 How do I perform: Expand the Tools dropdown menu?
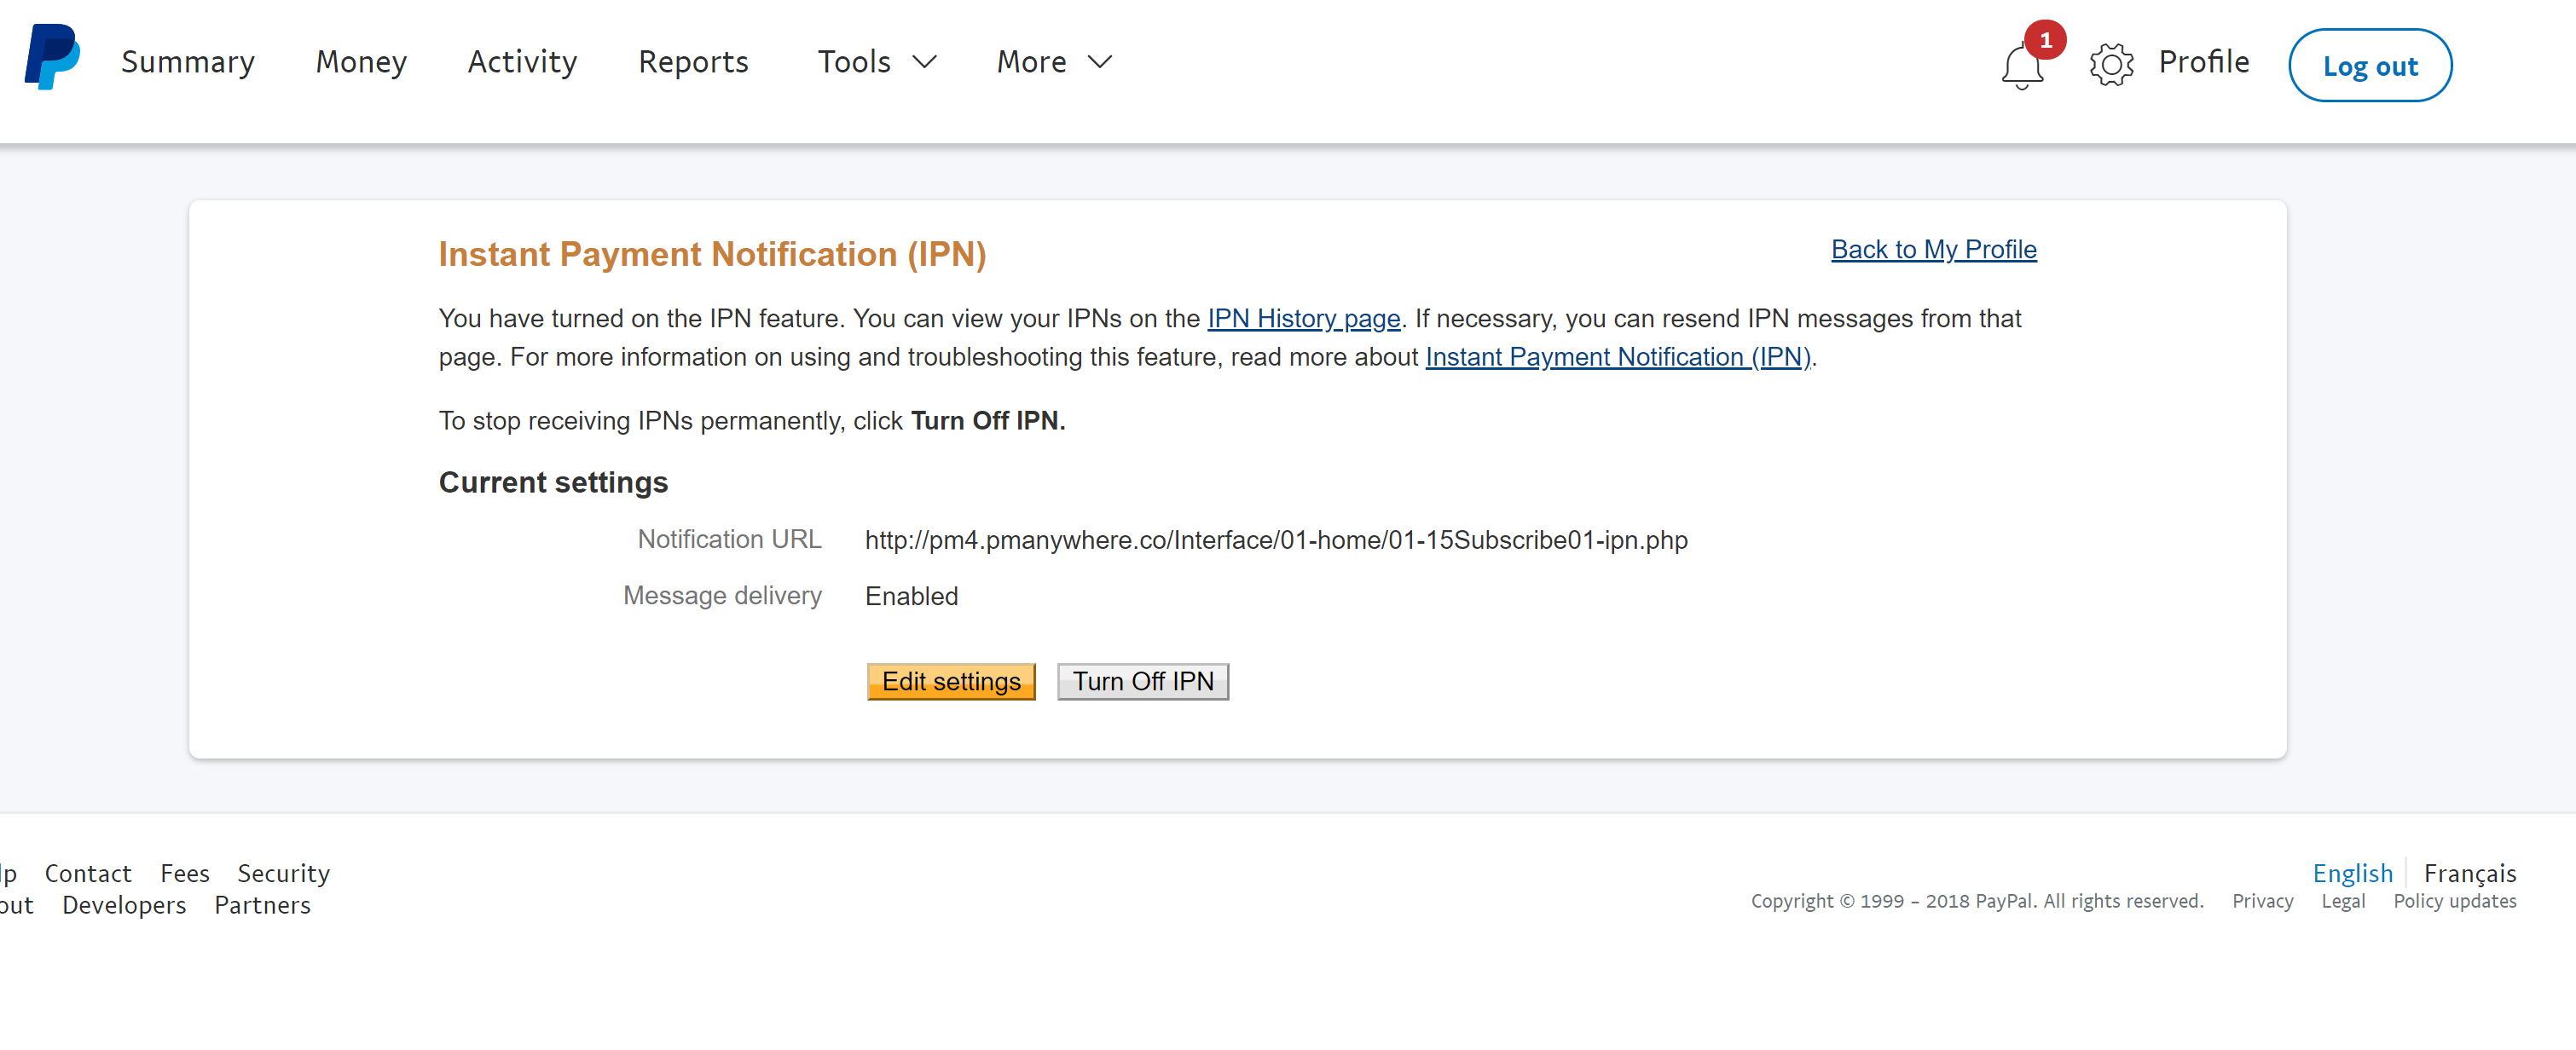click(876, 62)
